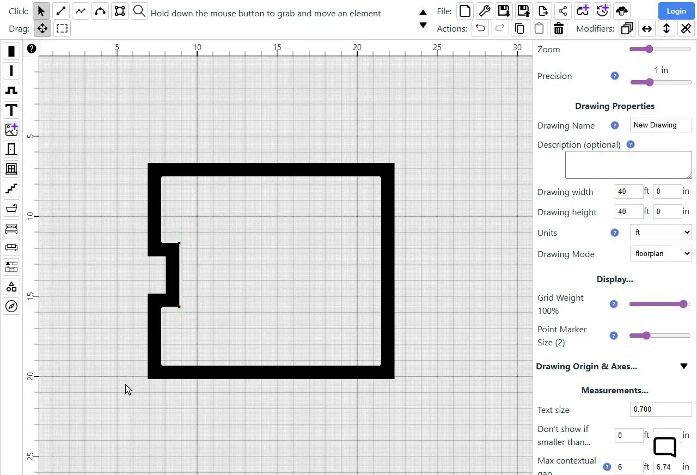This screenshot has height=475, width=697.
Task: Open the wrench settings icon
Action: [x=484, y=10]
